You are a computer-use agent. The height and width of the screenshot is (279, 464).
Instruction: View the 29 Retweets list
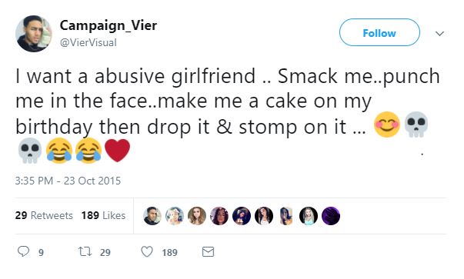pyautogui.click(x=44, y=215)
